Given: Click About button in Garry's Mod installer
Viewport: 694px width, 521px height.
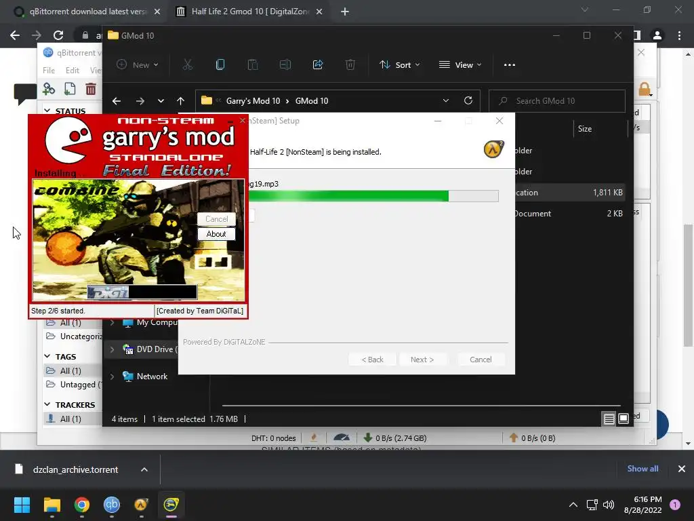Looking at the screenshot, I should pyautogui.click(x=216, y=234).
